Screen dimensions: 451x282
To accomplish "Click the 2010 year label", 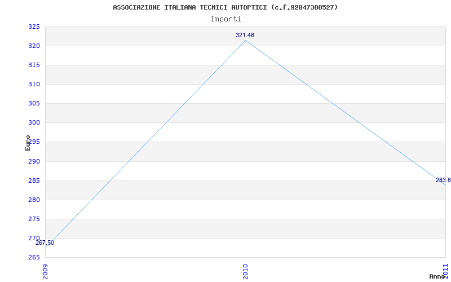I will click(x=245, y=272).
